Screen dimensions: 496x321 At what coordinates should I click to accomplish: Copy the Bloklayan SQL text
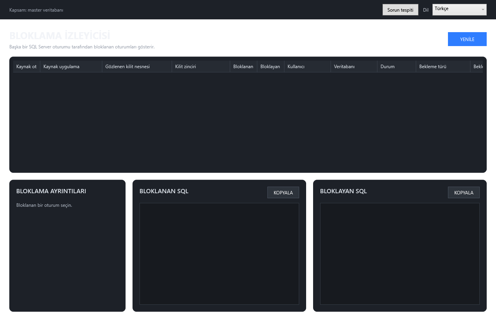tap(463, 192)
